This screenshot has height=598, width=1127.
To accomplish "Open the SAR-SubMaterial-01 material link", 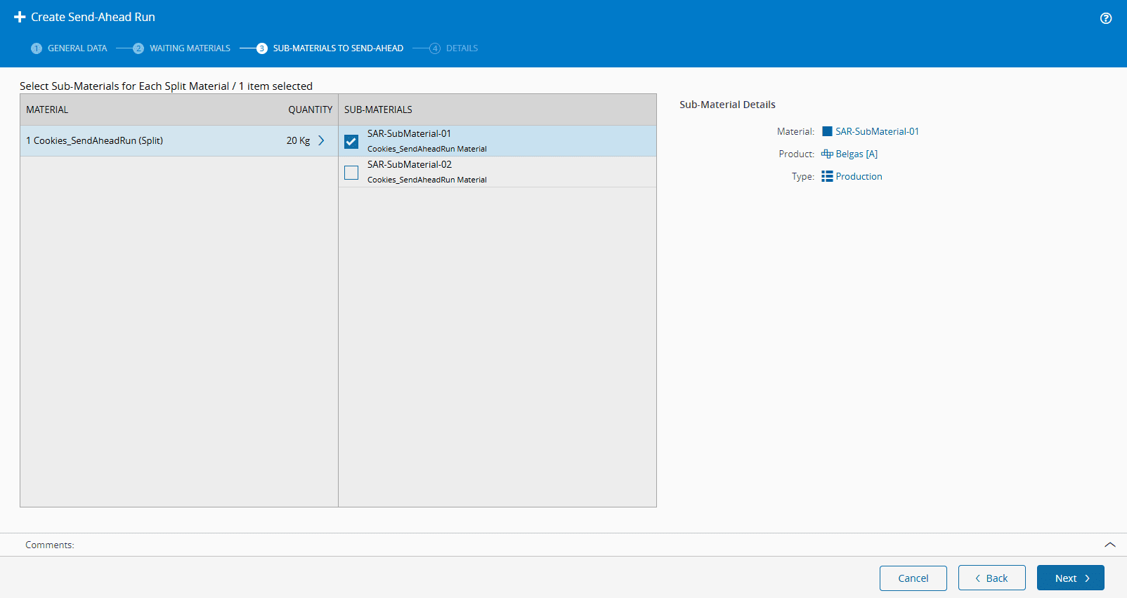I will 877,131.
